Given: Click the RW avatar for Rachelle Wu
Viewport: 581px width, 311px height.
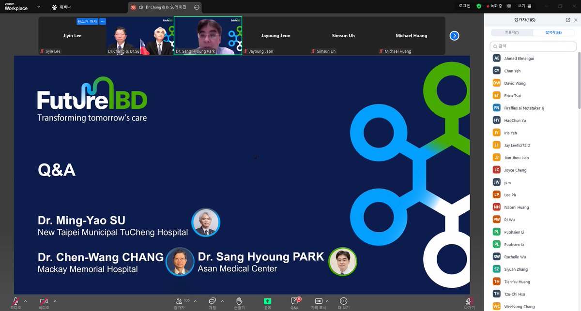Looking at the screenshot, I should (x=497, y=257).
